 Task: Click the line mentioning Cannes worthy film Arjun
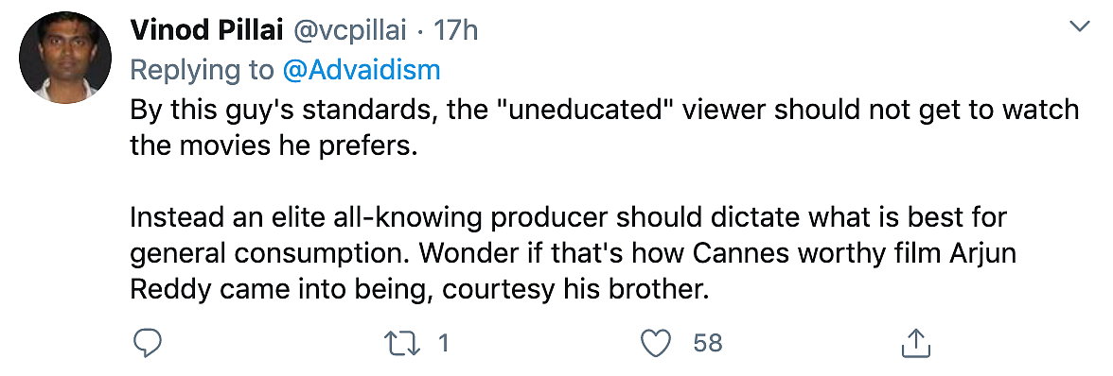(x=573, y=253)
